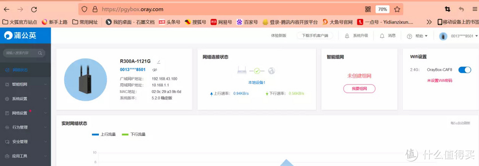Expand the 应用工具 chevron arrow
Viewport: 479px width, 166px height.
coord(45,156)
